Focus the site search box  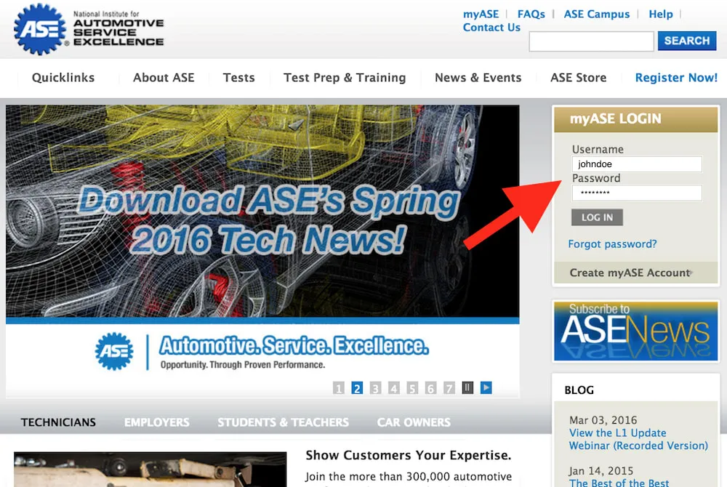tap(591, 41)
